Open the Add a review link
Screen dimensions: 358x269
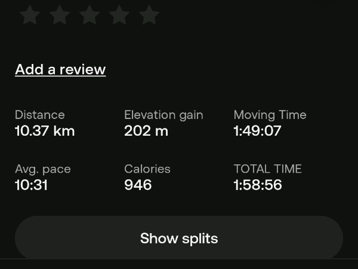pyautogui.click(x=60, y=69)
